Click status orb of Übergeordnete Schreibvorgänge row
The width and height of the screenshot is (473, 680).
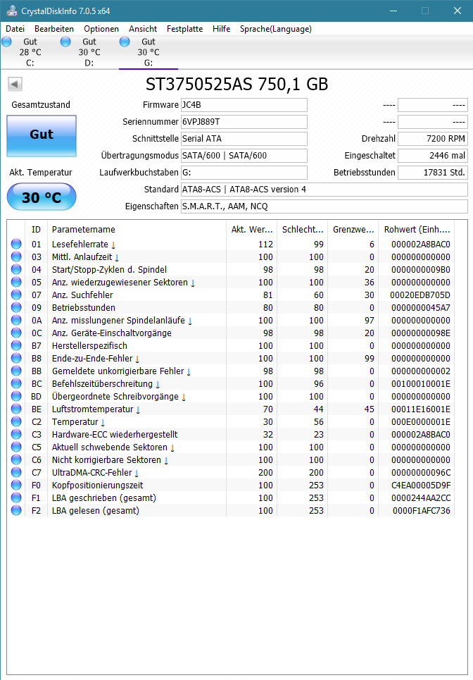coord(16,397)
